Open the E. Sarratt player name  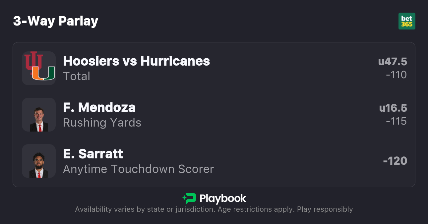[x=93, y=154]
